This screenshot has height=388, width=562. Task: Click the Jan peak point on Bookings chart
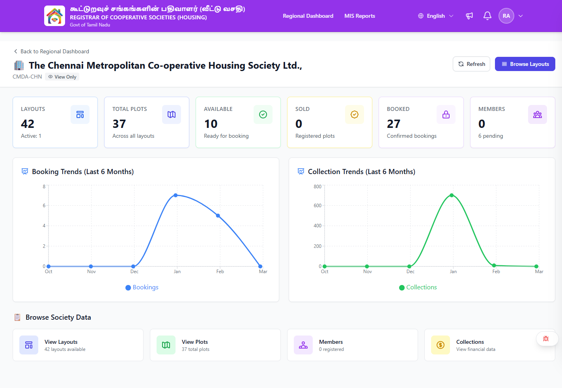point(176,195)
